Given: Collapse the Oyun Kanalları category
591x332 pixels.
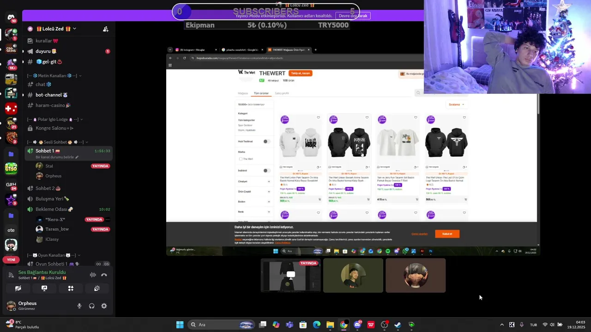Looking at the screenshot, I should click(x=54, y=255).
